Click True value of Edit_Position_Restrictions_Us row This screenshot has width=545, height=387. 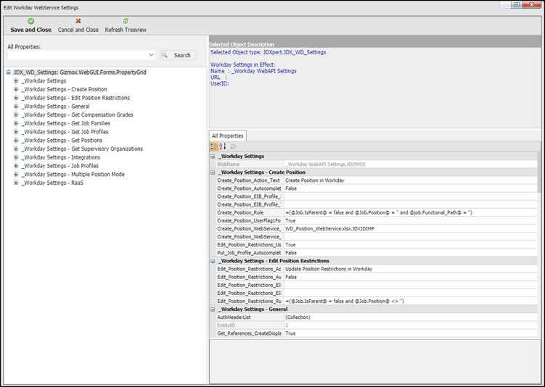coord(411,245)
